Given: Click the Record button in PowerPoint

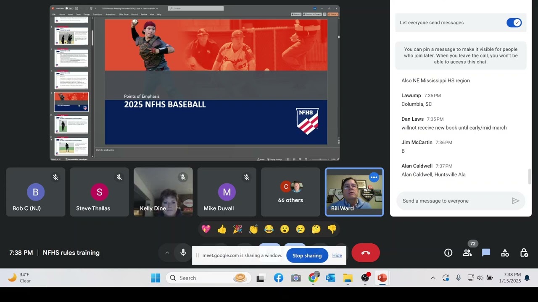Looking at the screenshot, I should click(296, 14).
